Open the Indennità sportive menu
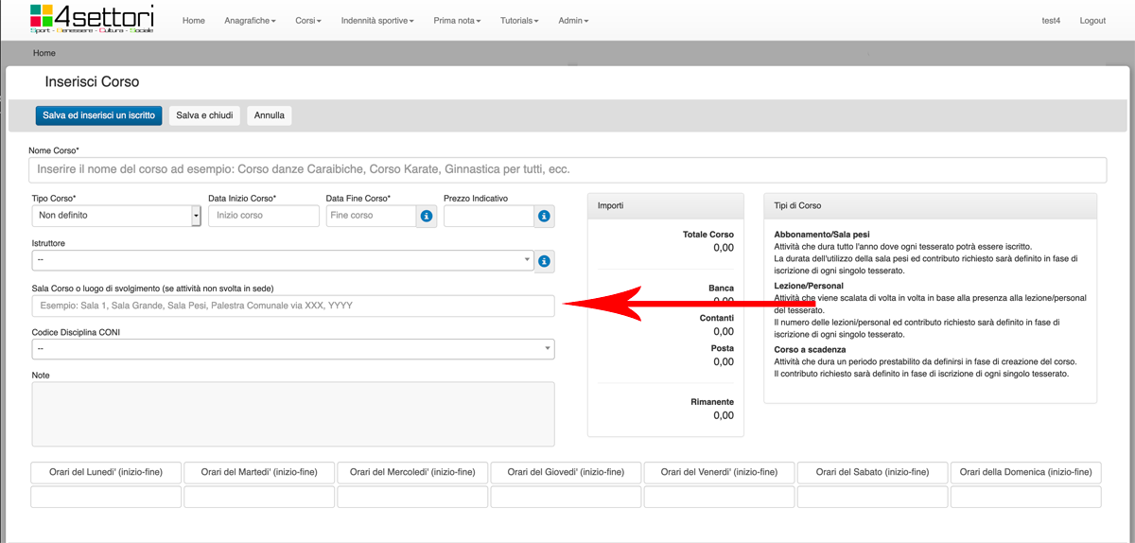This screenshot has width=1135, height=543. [377, 21]
